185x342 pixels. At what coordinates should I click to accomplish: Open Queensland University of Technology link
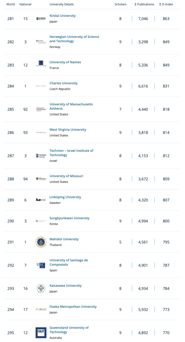69,330
